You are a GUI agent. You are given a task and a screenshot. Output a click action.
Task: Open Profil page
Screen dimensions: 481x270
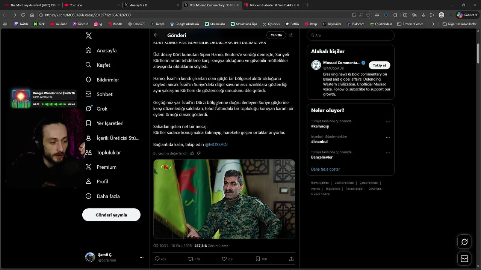(x=97, y=181)
